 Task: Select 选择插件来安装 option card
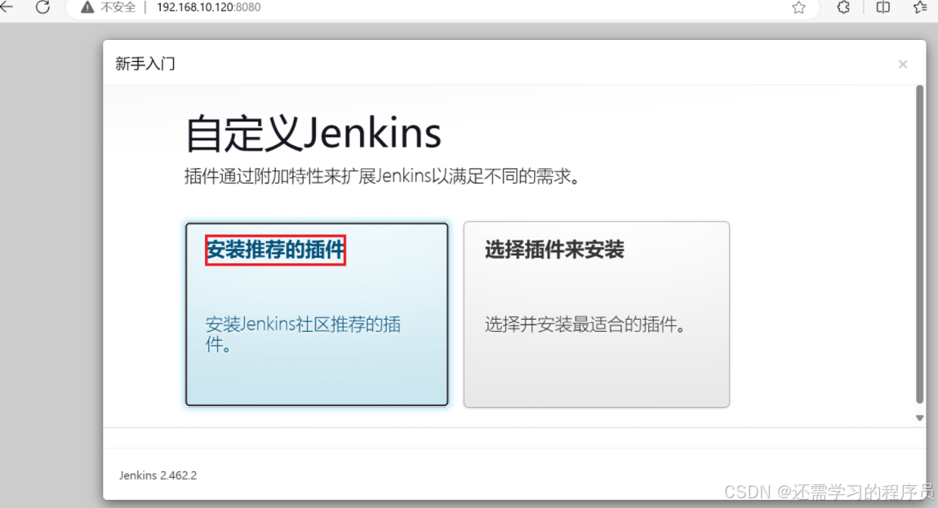[x=597, y=315]
